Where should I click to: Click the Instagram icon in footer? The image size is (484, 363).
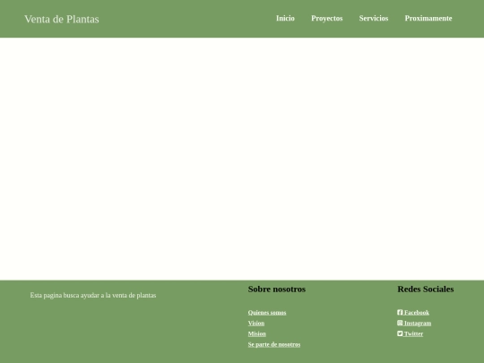(400, 323)
